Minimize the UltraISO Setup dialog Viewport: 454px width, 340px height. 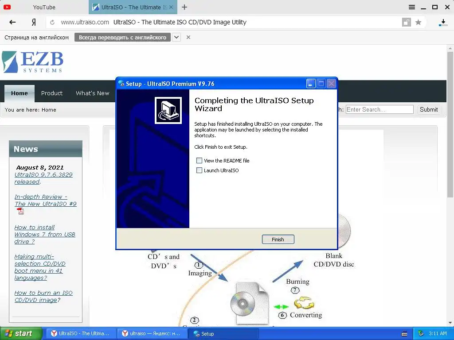[311, 84]
